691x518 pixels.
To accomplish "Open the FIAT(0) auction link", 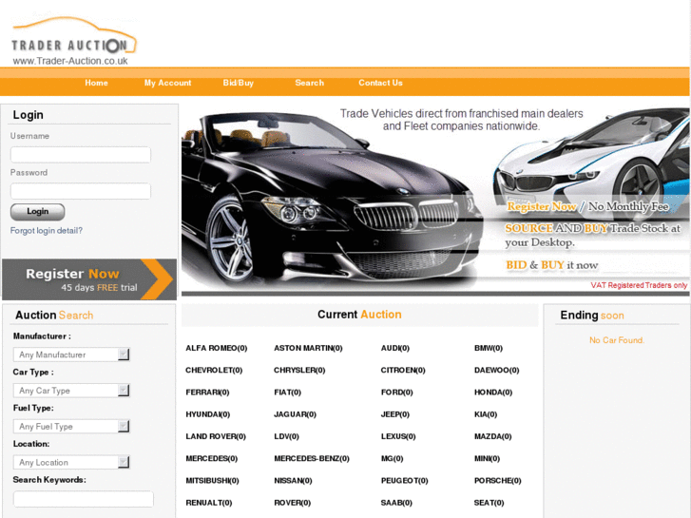I will pos(287,393).
